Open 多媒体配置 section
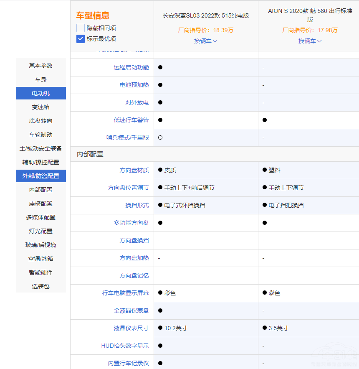The height and width of the screenshot is (369, 359). [41, 217]
